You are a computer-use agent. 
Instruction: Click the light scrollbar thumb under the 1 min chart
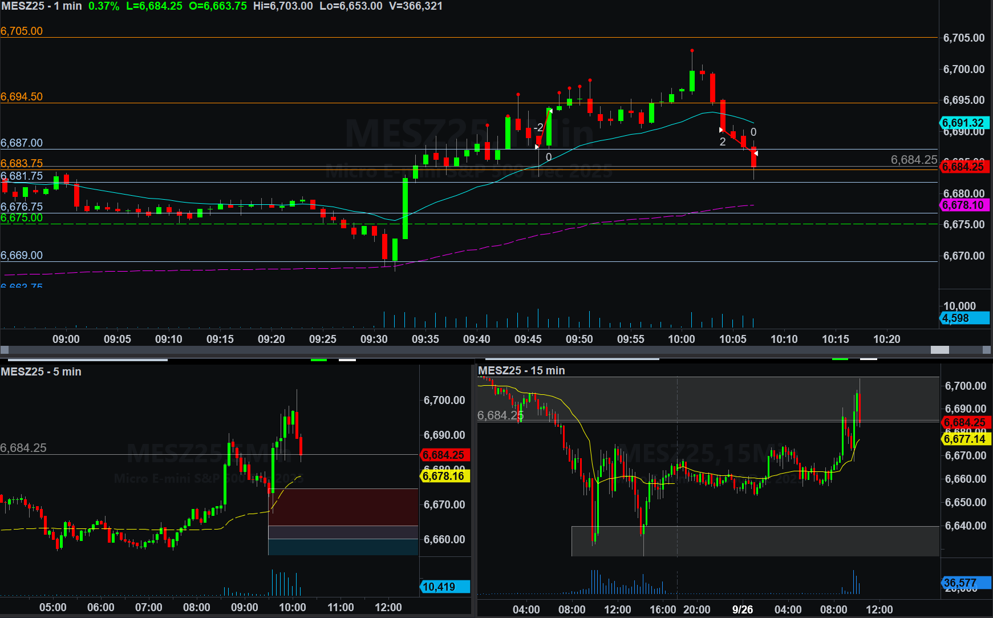pyautogui.click(x=939, y=350)
